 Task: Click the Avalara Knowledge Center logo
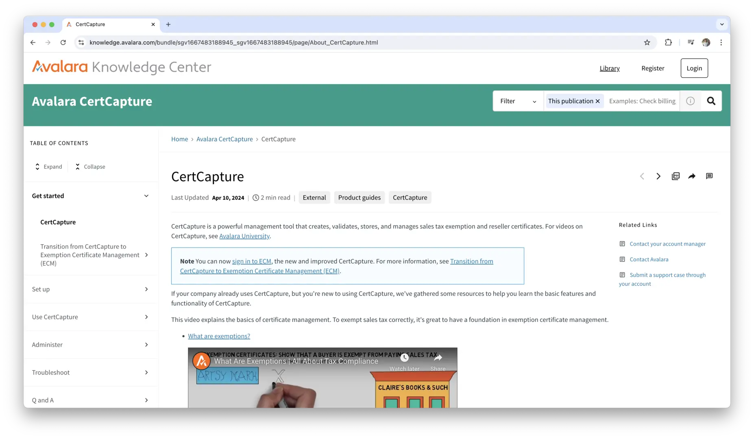click(122, 67)
